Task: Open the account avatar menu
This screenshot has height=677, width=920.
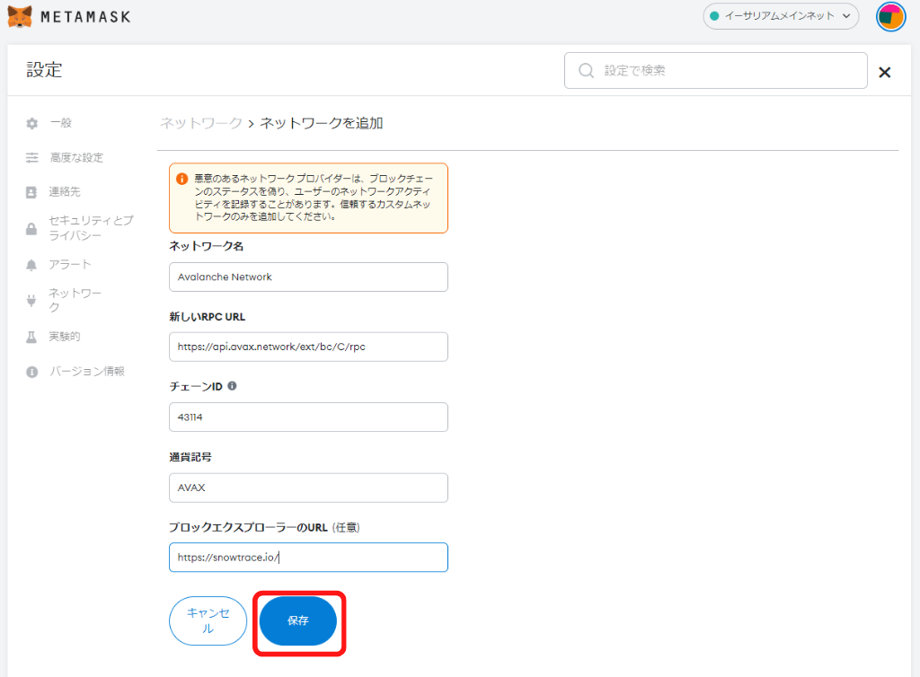Action: pyautogui.click(x=890, y=16)
